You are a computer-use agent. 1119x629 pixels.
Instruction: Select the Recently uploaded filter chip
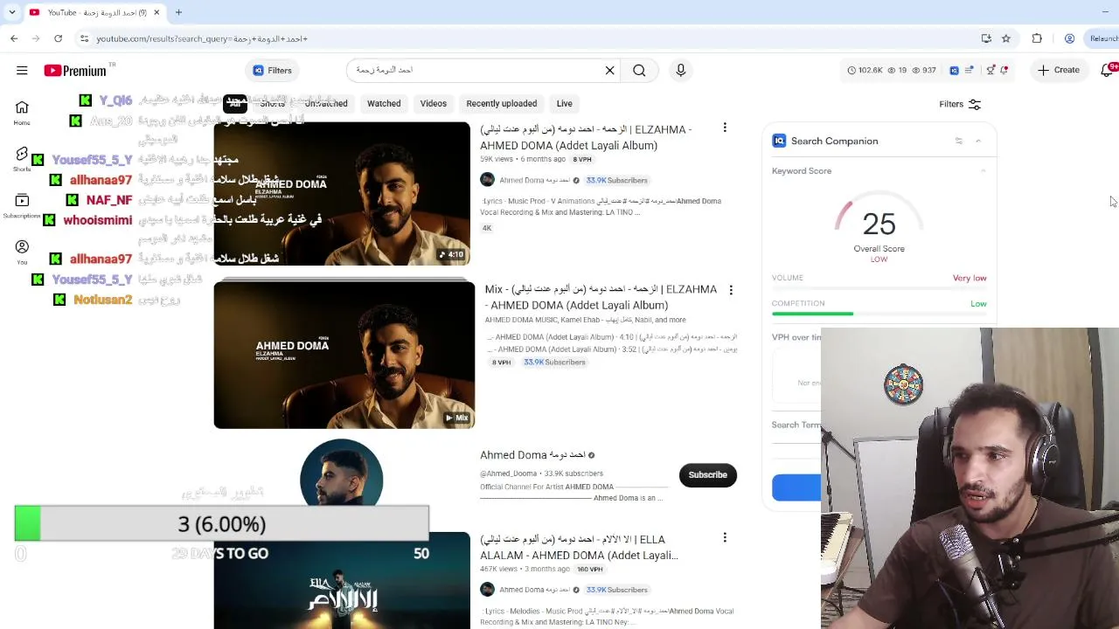click(x=502, y=104)
